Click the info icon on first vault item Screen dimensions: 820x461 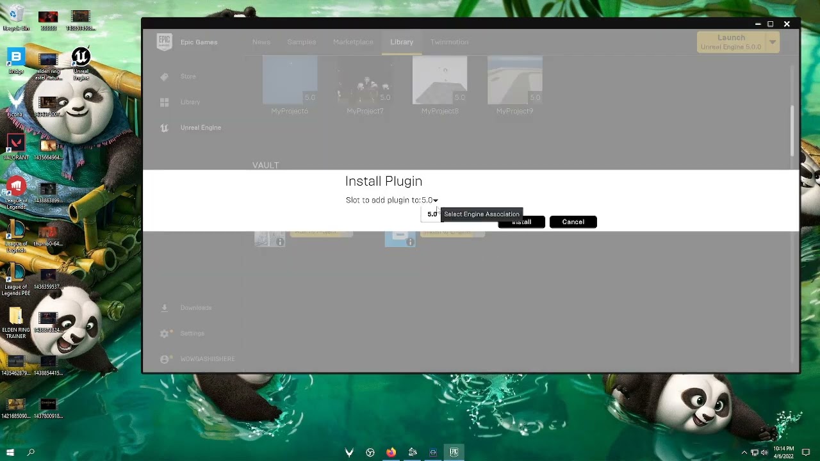[280, 242]
